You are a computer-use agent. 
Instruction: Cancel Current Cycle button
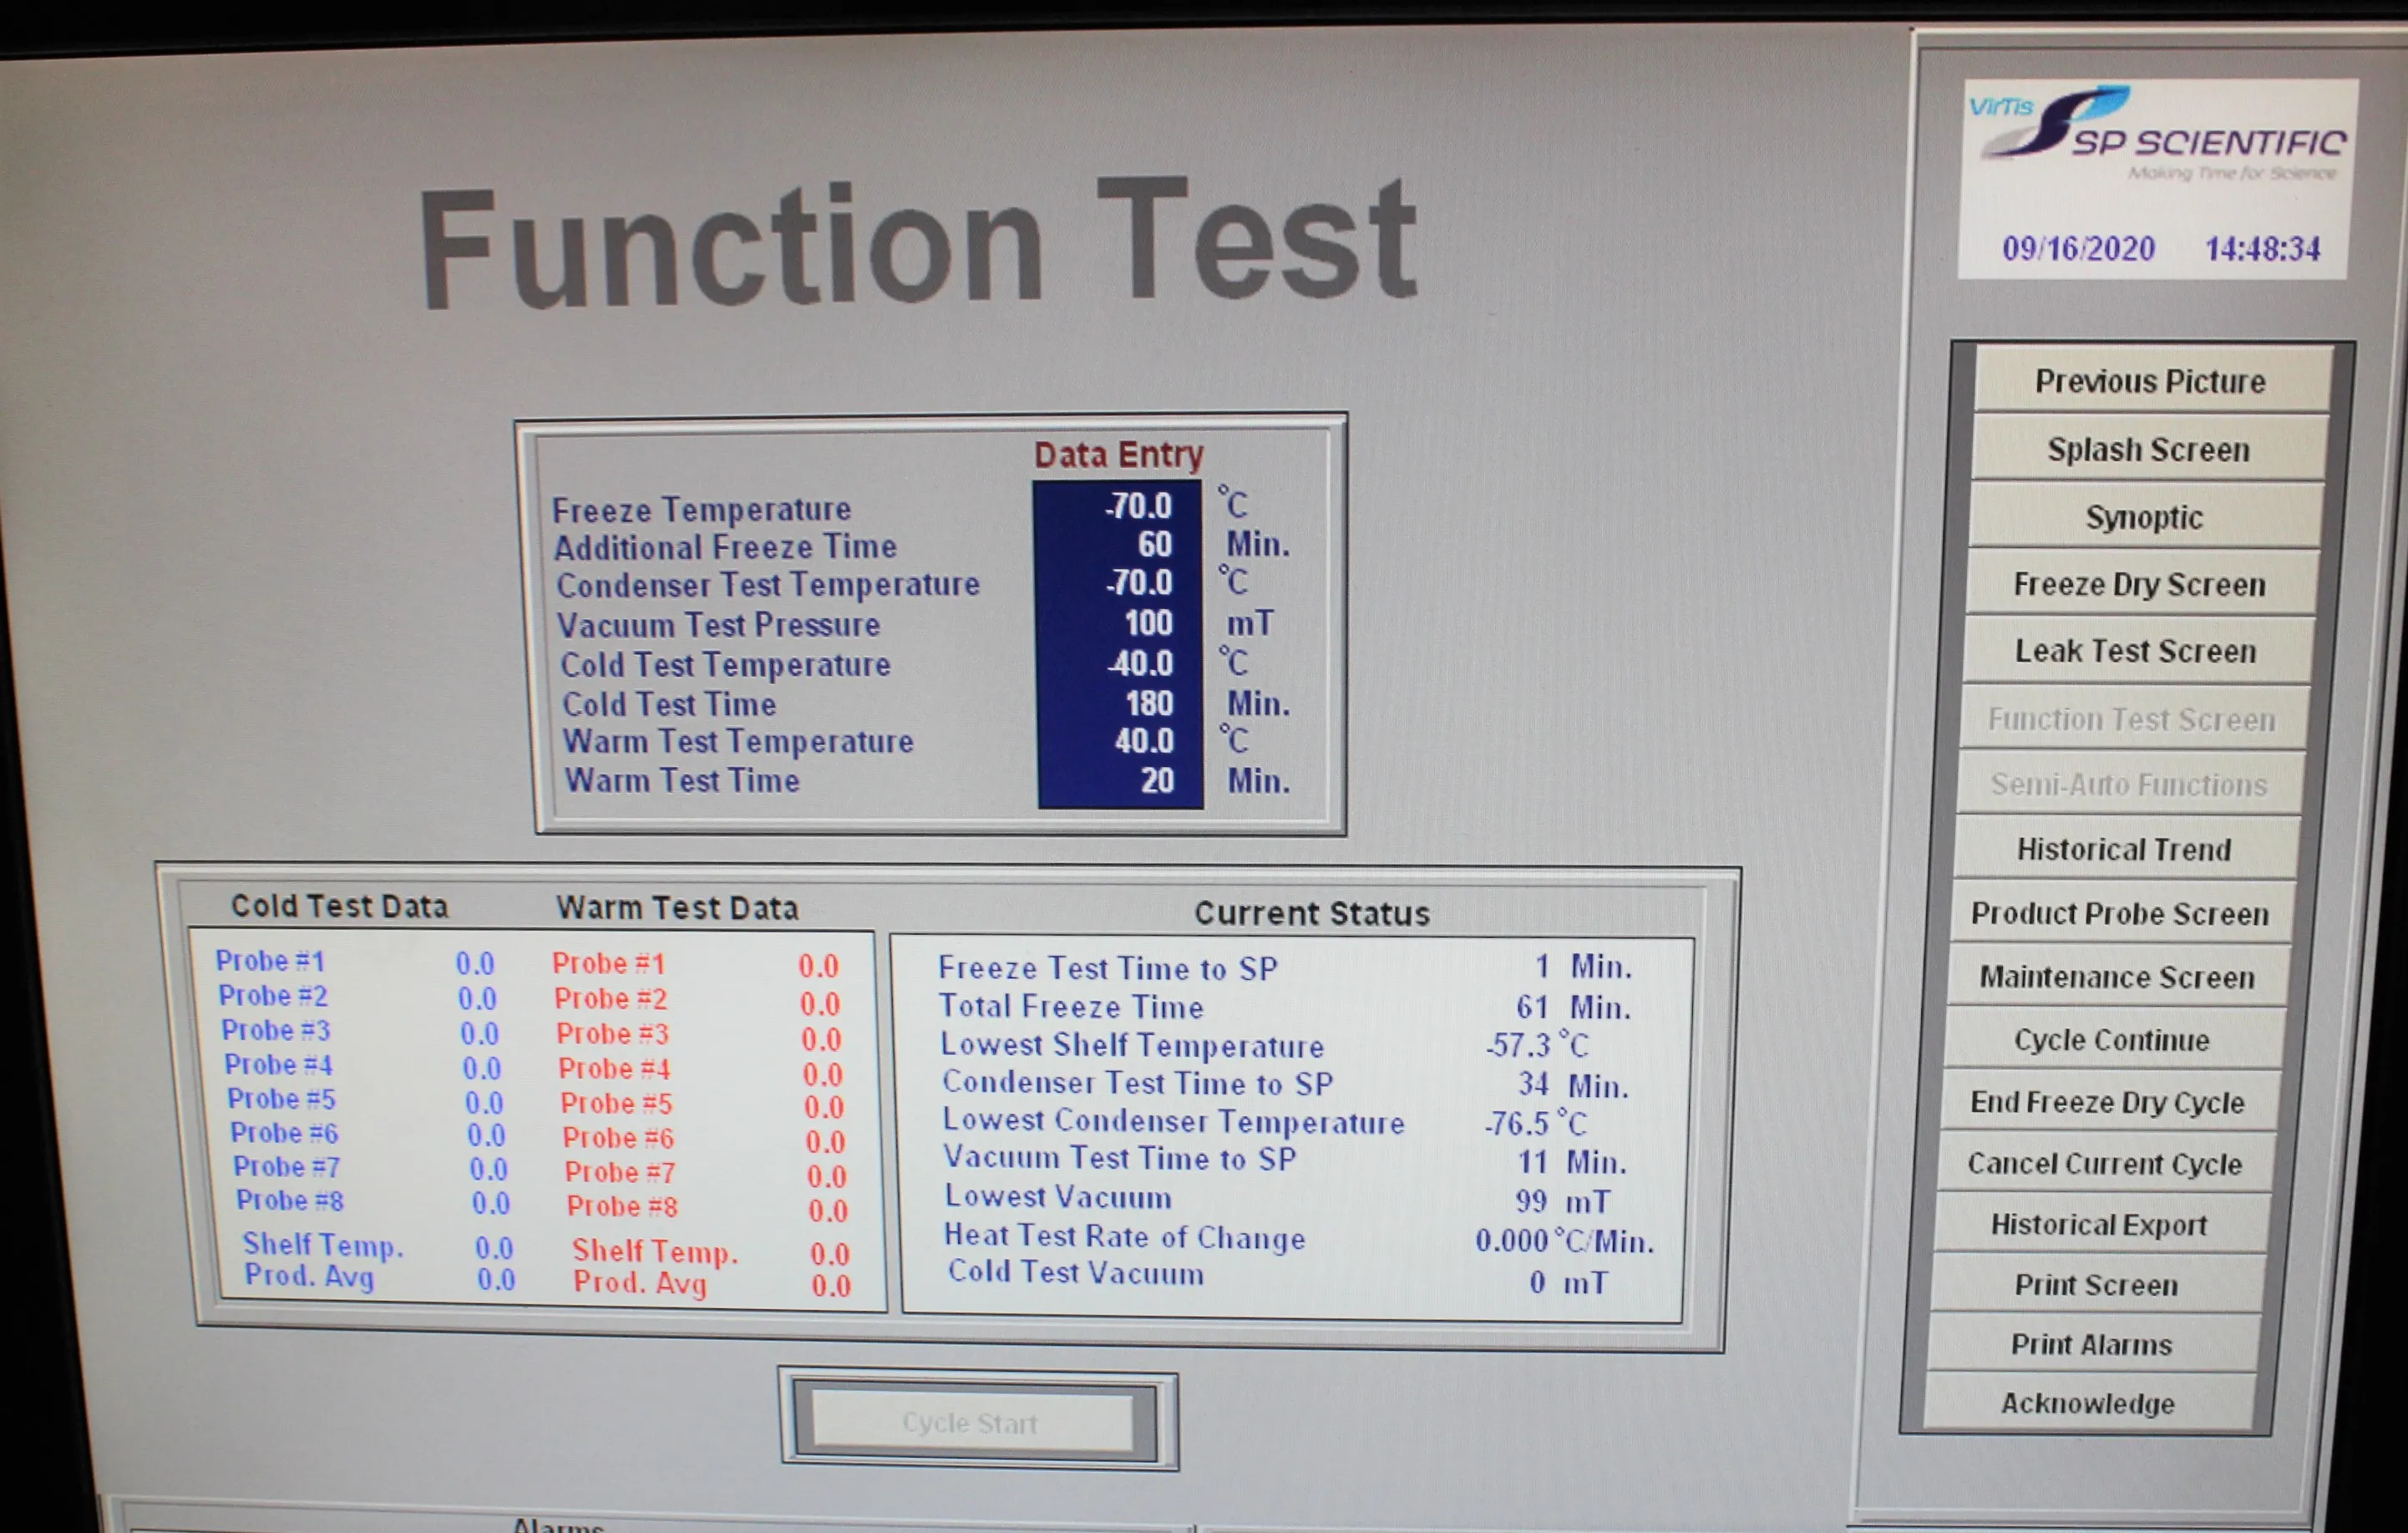click(2104, 1163)
